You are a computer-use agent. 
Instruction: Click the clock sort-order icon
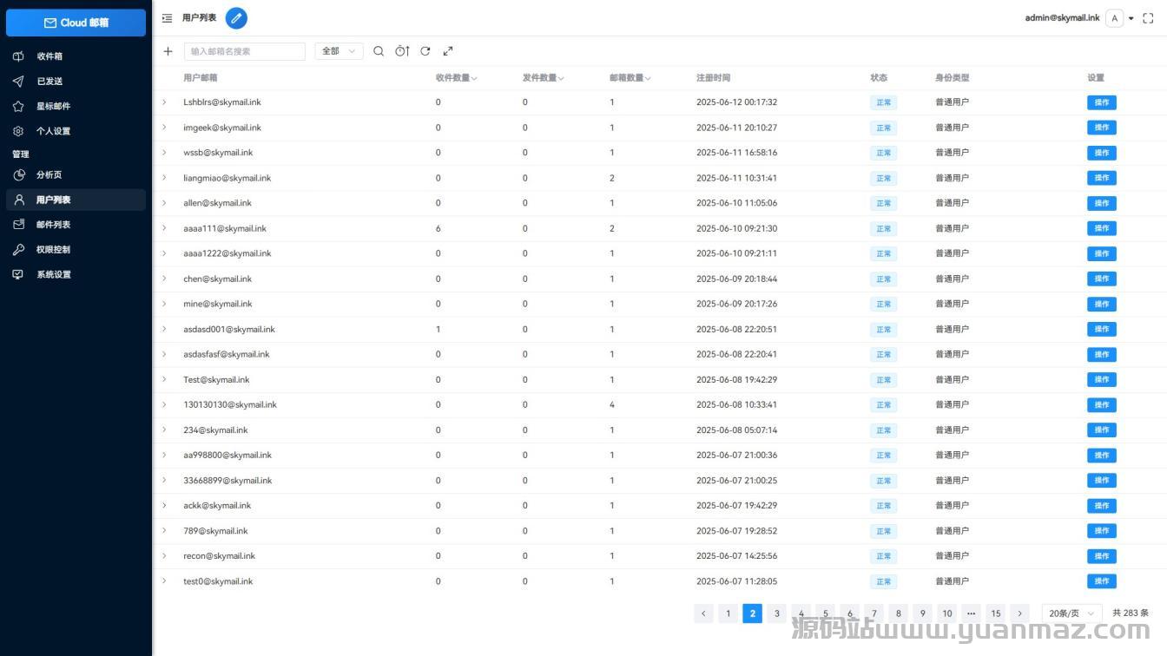(402, 51)
